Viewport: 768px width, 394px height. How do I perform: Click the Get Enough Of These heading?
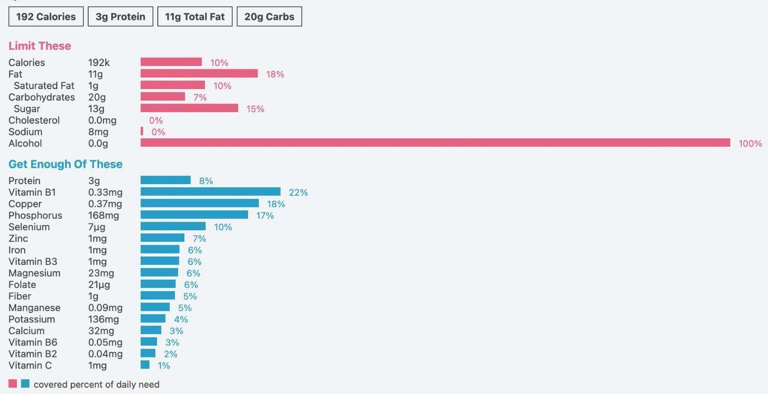(x=65, y=164)
